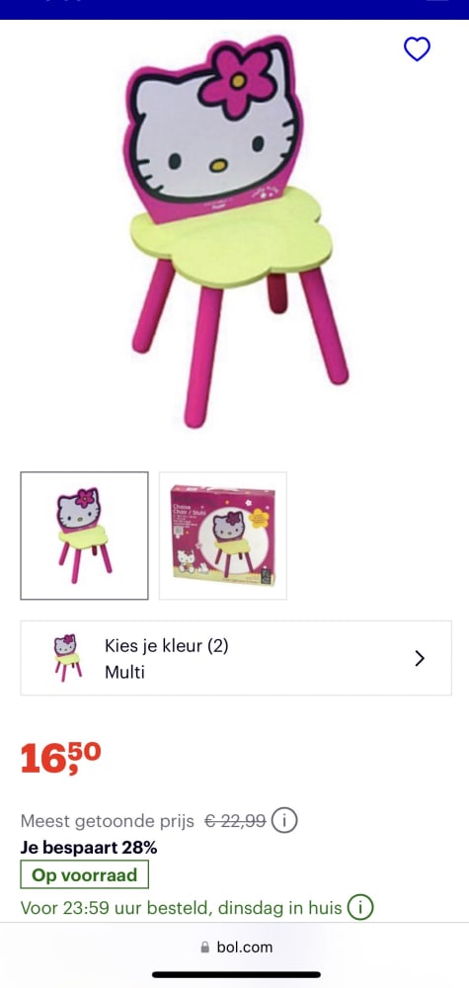
Task: Open the Kies je kleur (2) selector
Action: click(x=235, y=658)
